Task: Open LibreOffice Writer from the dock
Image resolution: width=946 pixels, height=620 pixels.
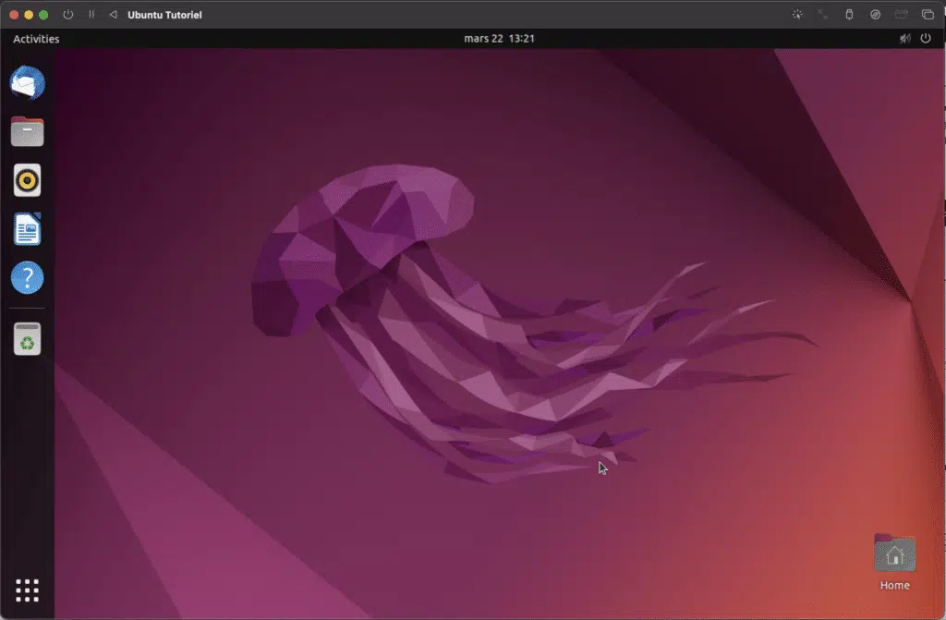Action: [27, 229]
